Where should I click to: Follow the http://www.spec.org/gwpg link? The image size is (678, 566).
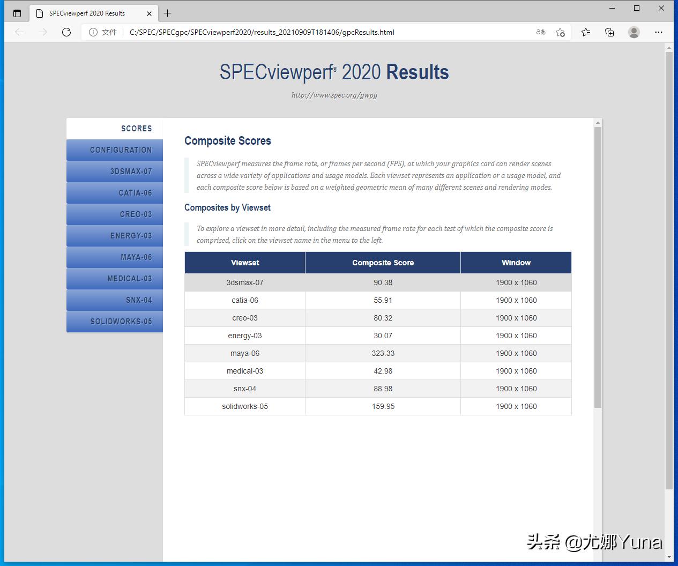click(x=334, y=95)
